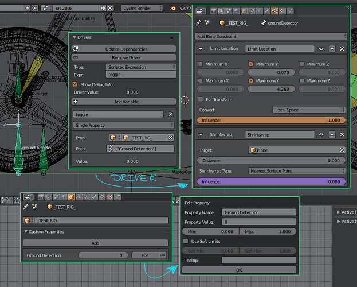Delete the Limit Location constraint
Viewport: 357px width, 287px height.
coord(342,49)
